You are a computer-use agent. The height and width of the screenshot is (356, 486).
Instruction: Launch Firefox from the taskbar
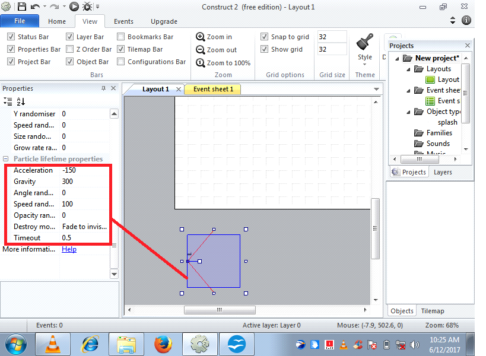[163, 344]
